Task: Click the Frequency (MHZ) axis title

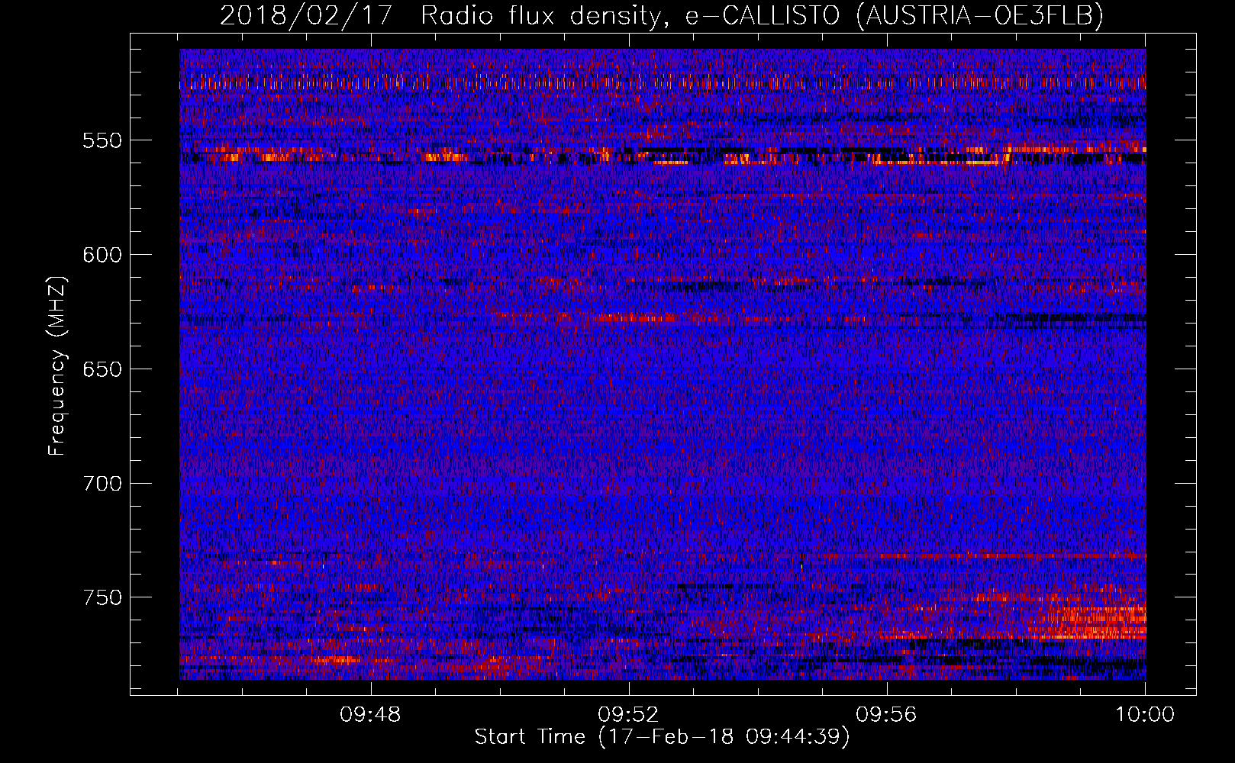Action: pyautogui.click(x=57, y=365)
